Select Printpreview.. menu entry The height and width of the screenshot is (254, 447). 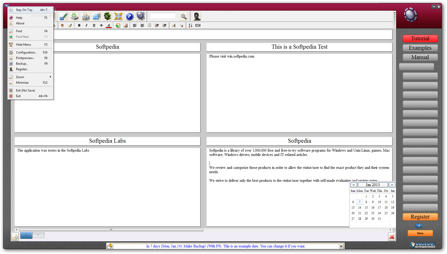coord(31,58)
